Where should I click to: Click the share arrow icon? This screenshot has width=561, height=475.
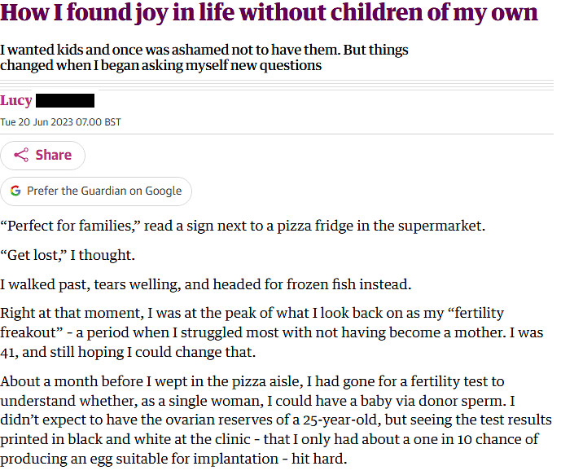pos(22,155)
